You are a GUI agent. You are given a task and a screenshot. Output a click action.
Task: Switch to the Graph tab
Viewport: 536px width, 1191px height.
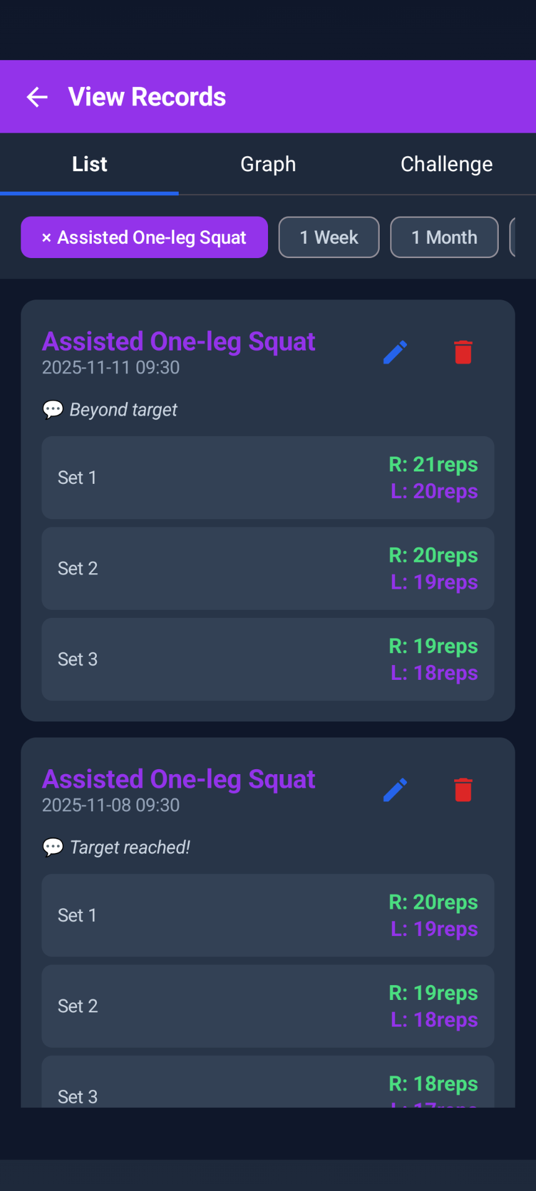coord(268,164)
